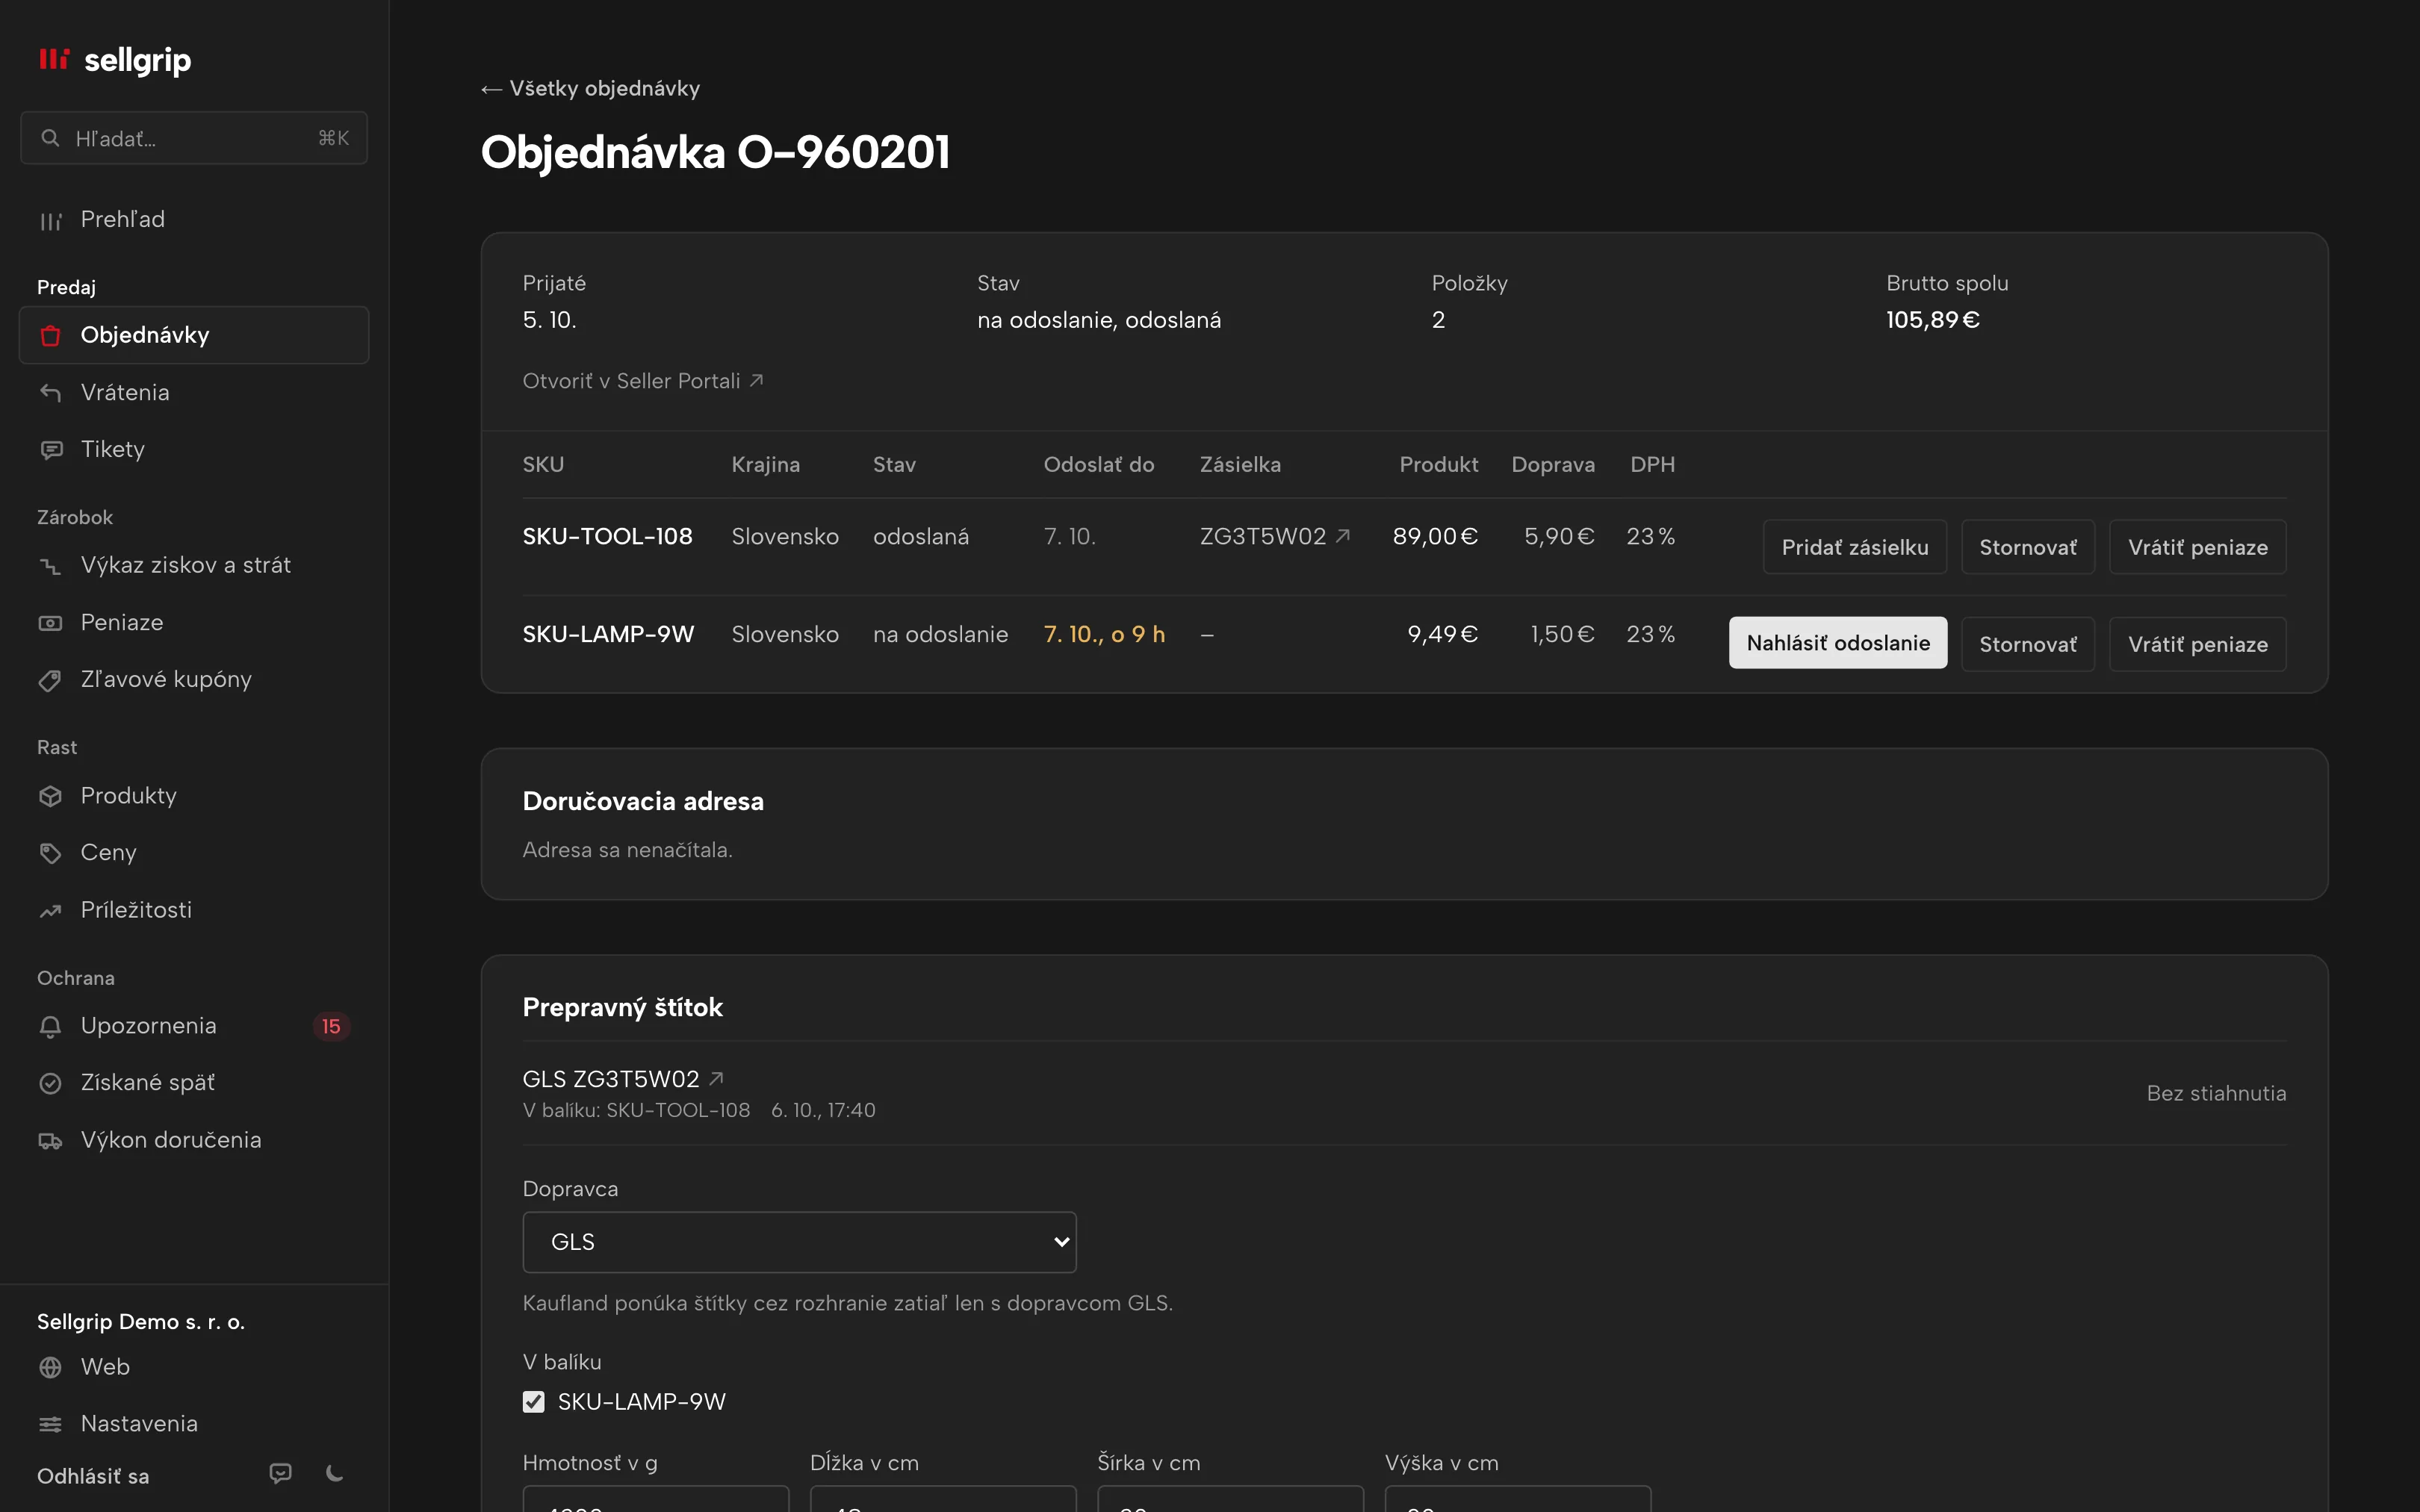The width and height of the screenshot is (2420, 1512).
Task: Click the 105,89 € Brutto spolu value
Action: coord(1932,320)
